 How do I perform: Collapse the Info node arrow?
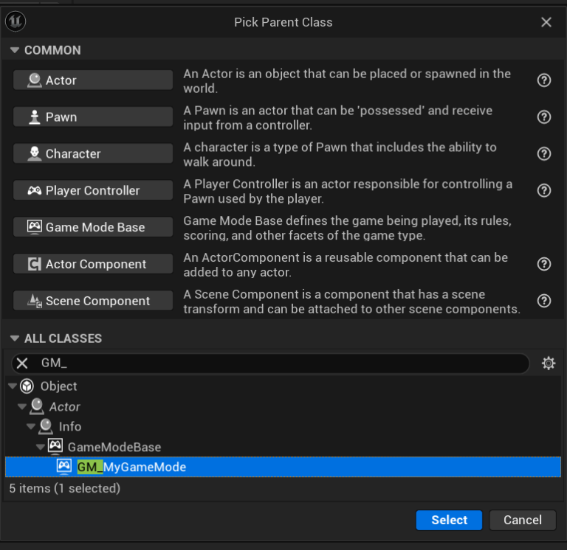tap(31, 427)
